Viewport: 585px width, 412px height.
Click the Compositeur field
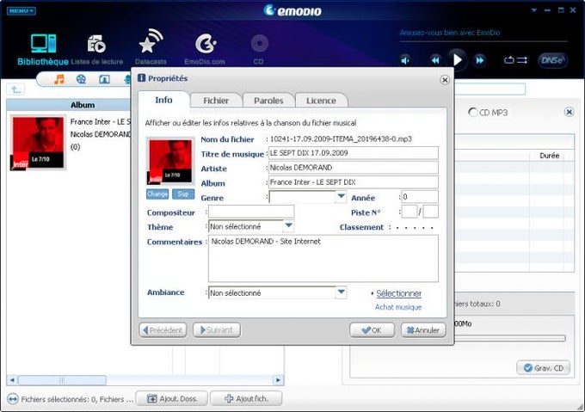251,212
